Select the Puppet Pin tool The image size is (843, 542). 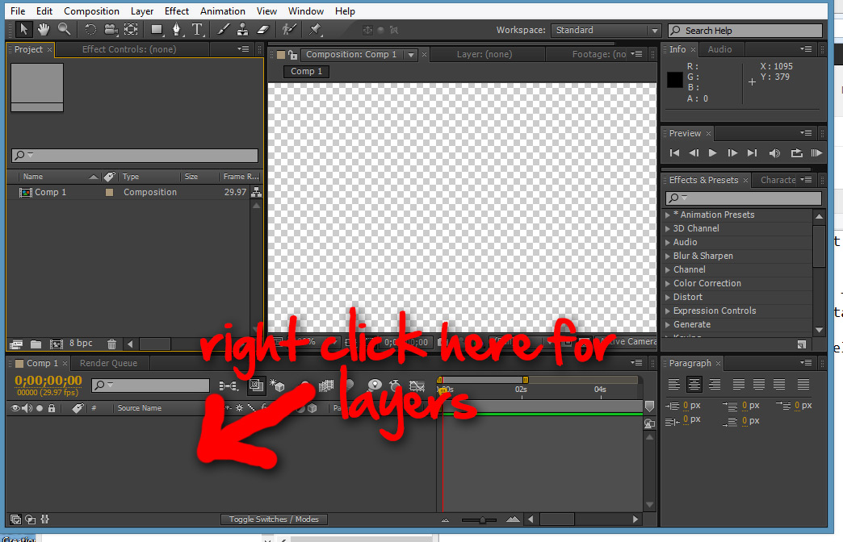(315, 30)
